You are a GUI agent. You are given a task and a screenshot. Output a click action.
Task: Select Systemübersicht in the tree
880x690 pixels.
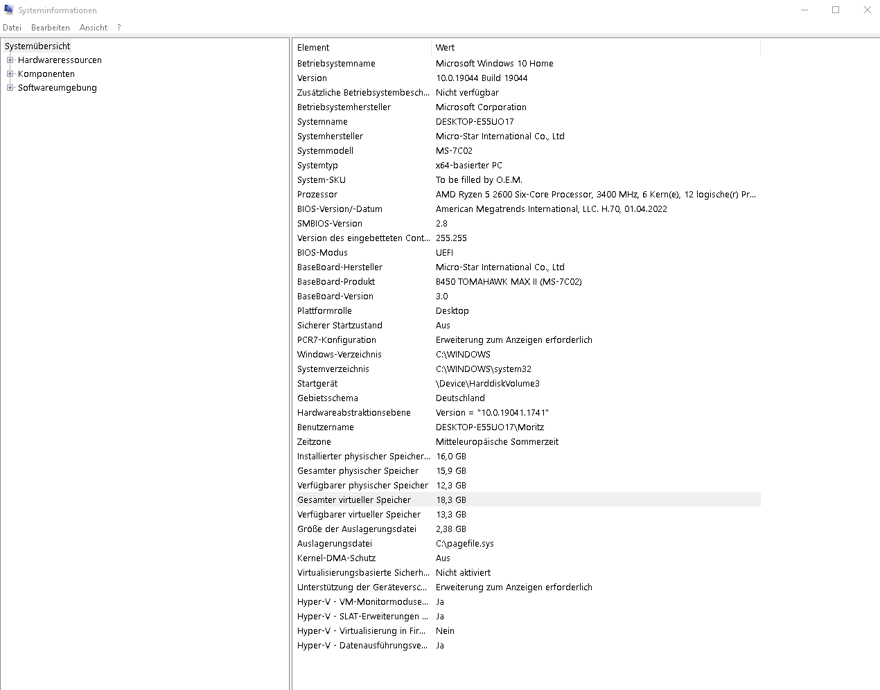click(37, 46)
